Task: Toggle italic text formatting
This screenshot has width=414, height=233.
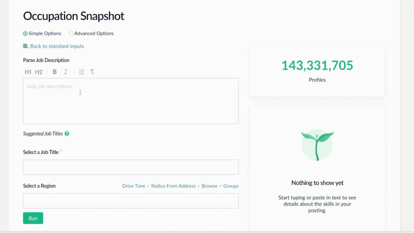Action: click(66, 72)
